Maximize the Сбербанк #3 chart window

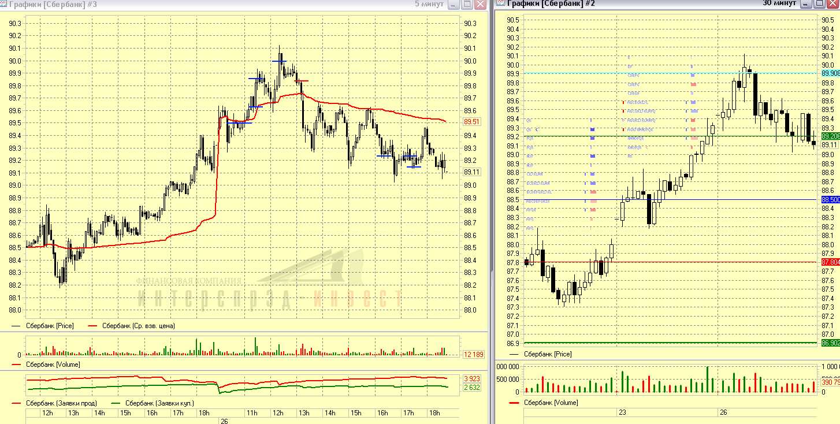(467, 4)
